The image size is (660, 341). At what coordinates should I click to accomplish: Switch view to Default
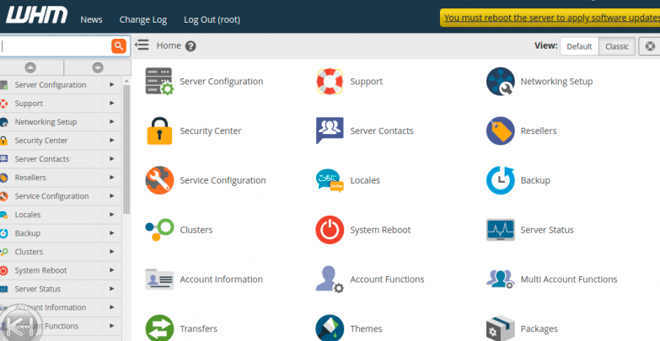(579, 46)
